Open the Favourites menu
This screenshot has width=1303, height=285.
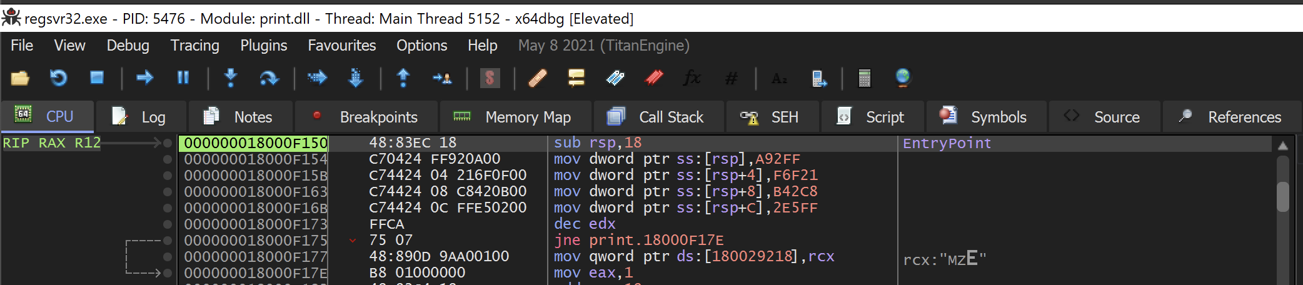(x=341, y=46)
